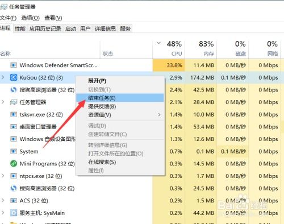Expand the 服务主机: SysMain group

tap(3, 213)
